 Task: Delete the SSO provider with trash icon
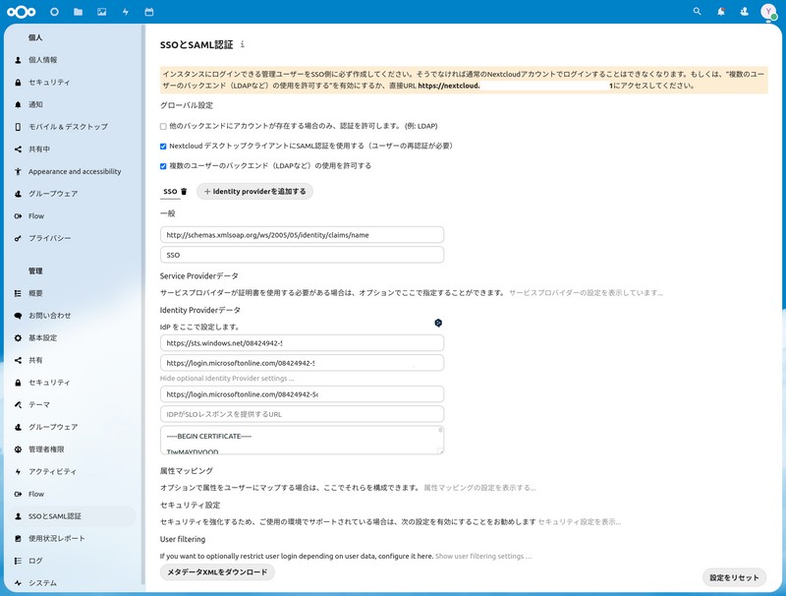pos(184,192)
